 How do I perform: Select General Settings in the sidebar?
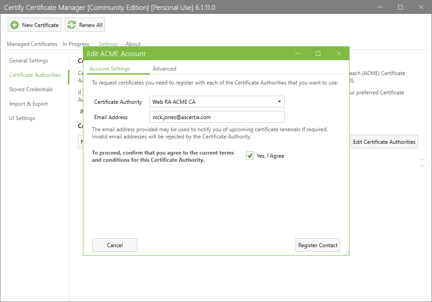click(28, 61)
